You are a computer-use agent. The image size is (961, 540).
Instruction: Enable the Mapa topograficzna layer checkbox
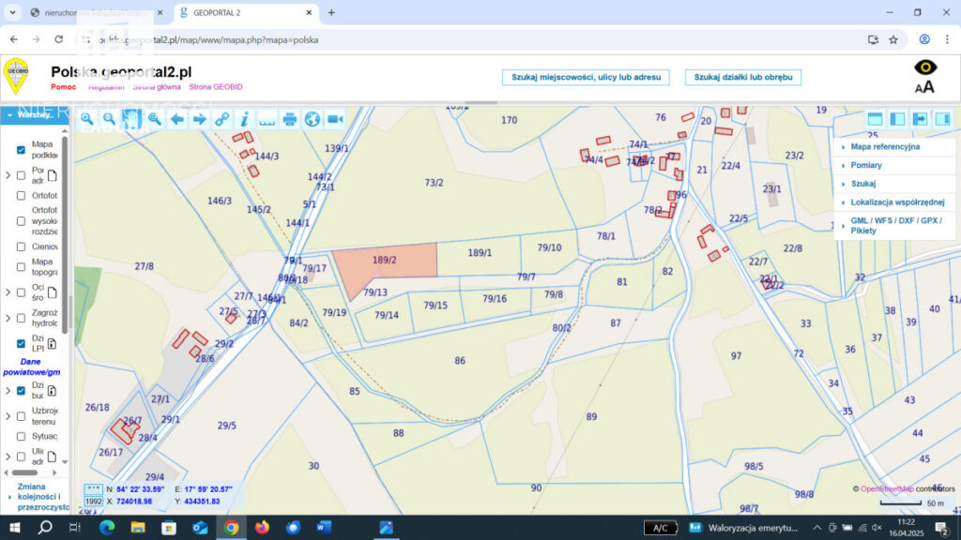(21, 267)
